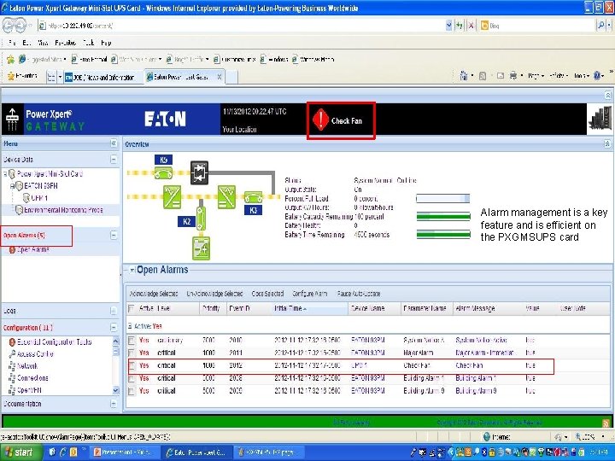Image resolution: width=615 pixels, height=461 pixels.
Task: Click the Refresh icon next to address bar
Action: [x=460, y=26]
